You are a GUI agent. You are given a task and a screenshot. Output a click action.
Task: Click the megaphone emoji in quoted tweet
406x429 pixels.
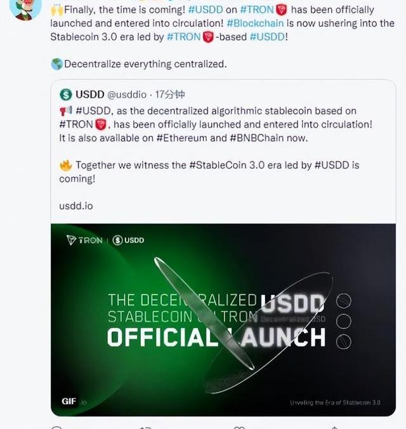65,111
